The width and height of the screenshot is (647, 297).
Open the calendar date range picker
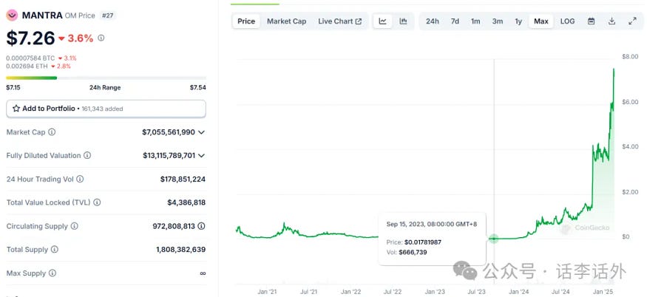point(592,21)
